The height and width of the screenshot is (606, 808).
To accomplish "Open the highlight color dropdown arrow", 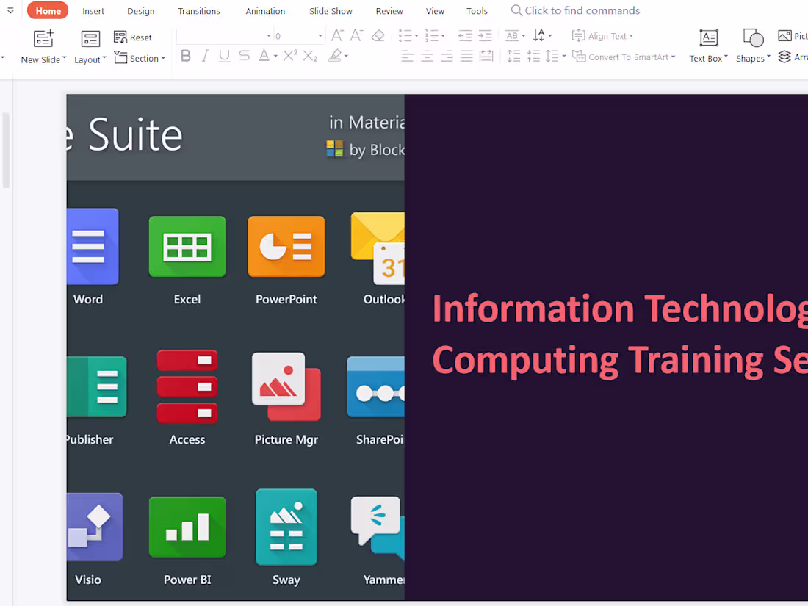I will point(346,56).
